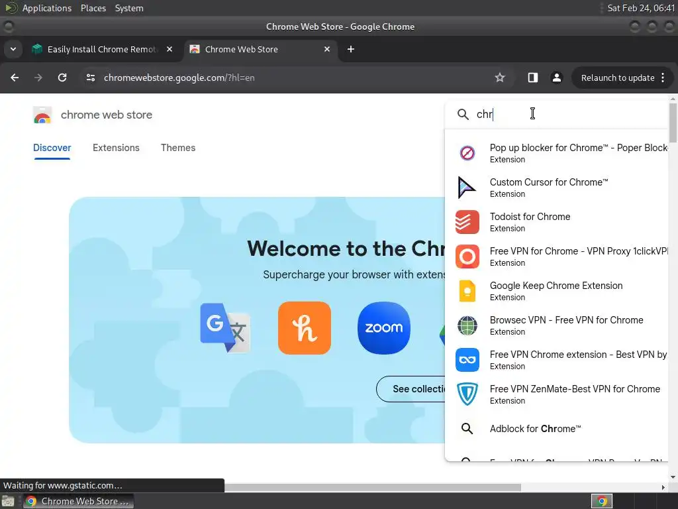Image resolution: width=678 pixels, height=509 pixels.
Task: Select Free VPN for Chrome 1clickVPN suggestion
Action: tap(557, 256)
